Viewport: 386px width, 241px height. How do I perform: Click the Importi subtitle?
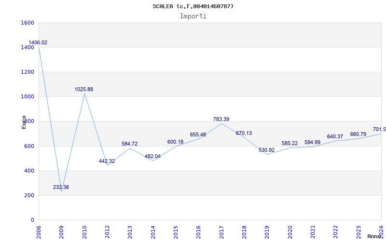pyautogui.click(x=193, y=16)
